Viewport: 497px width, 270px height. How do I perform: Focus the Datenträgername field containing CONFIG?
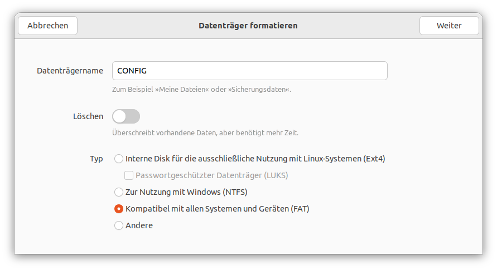click(x=249, y=71)
